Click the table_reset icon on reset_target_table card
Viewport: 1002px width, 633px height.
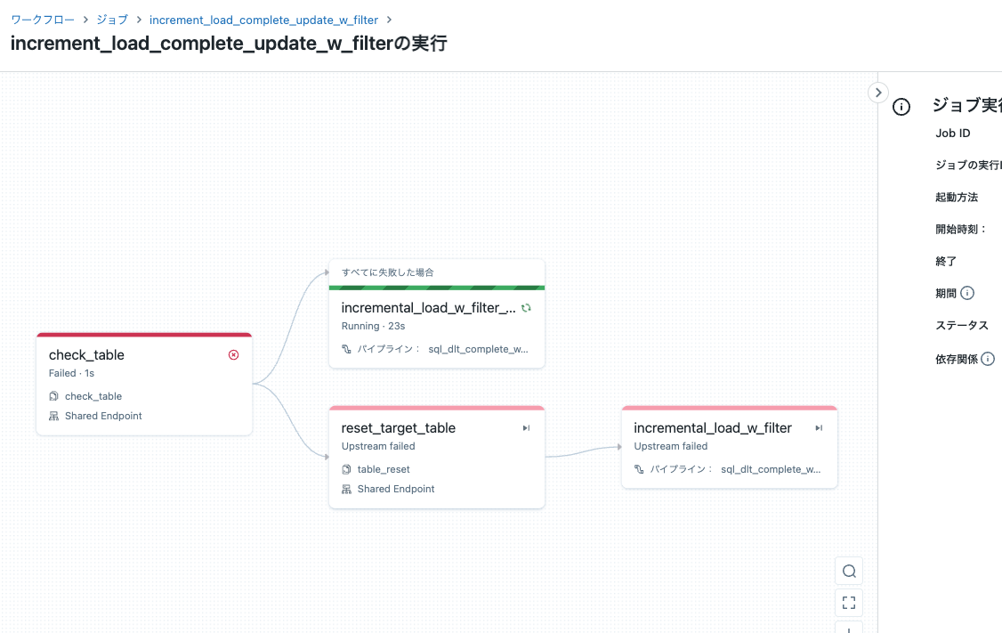coord(347,469)
